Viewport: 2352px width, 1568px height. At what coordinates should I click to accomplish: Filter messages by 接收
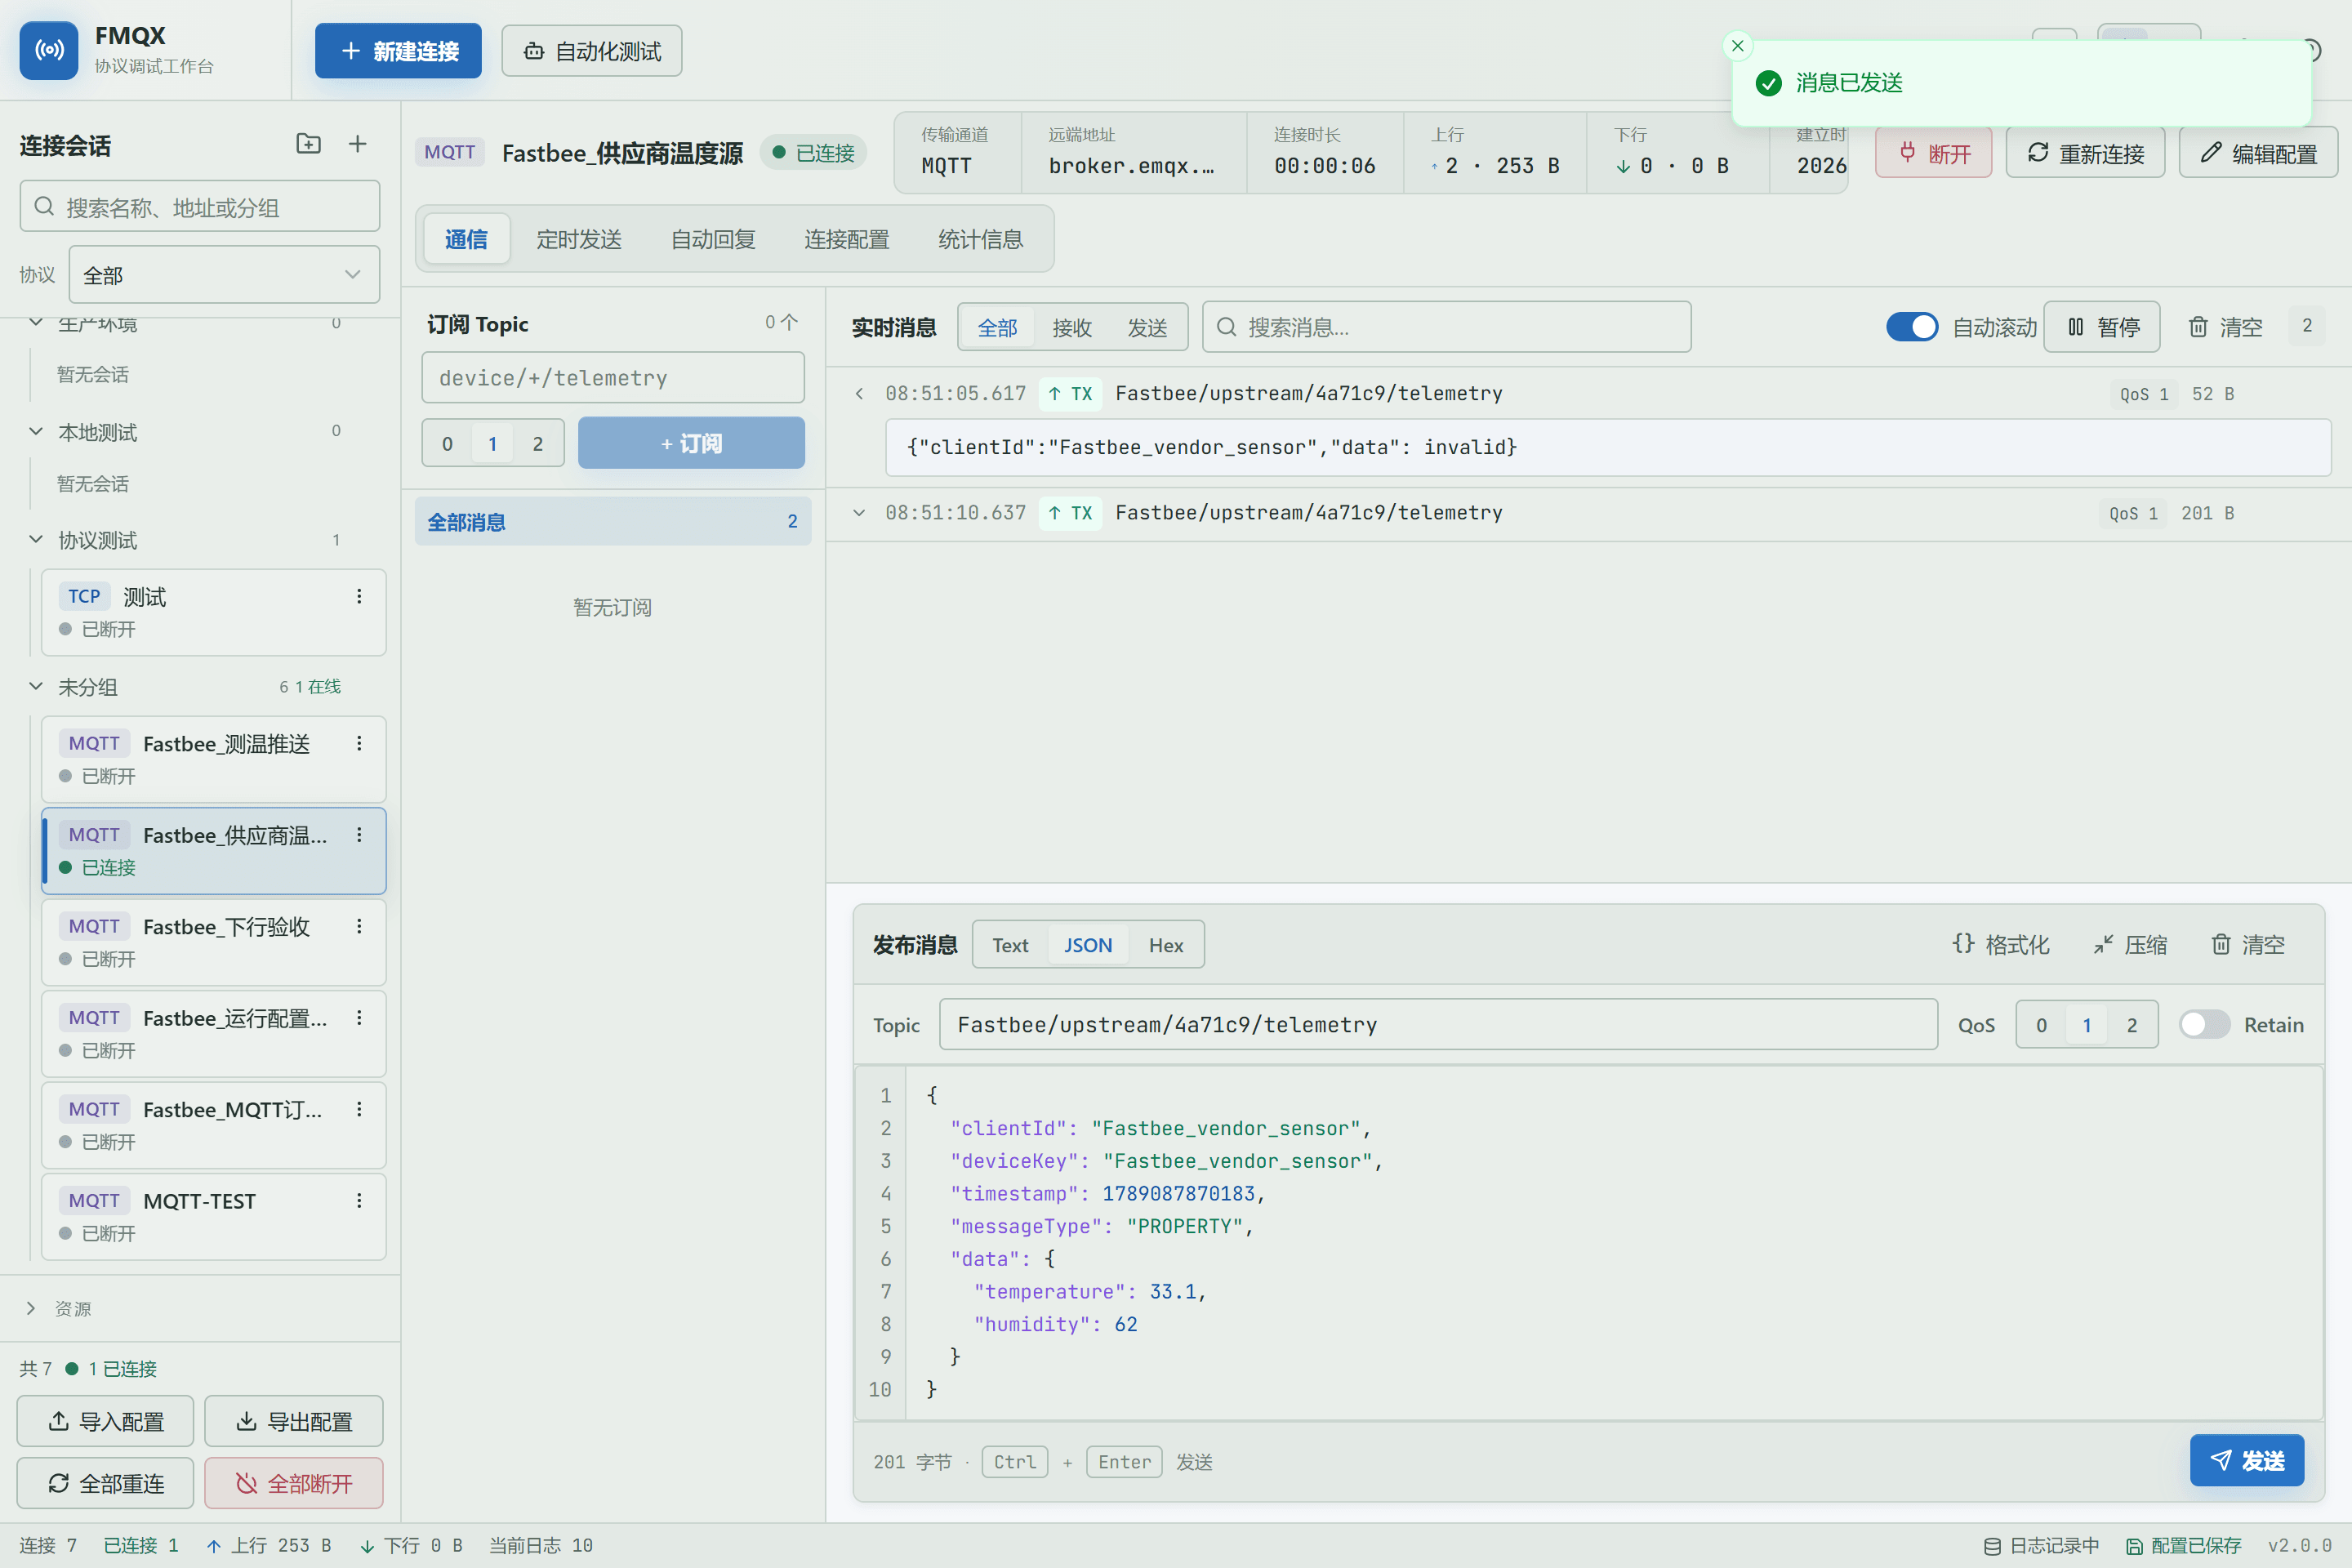pos(1072,327)
